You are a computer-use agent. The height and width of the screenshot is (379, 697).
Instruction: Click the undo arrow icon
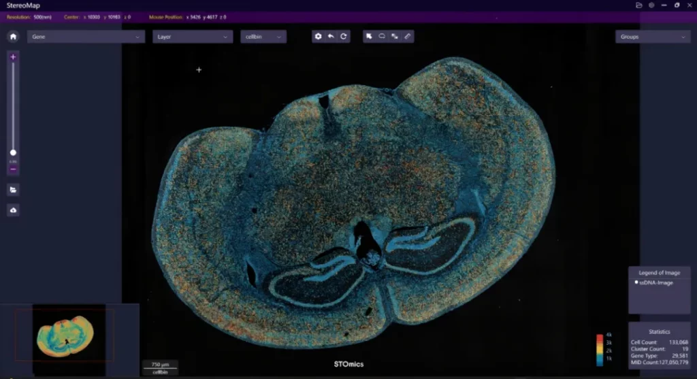pos(331,37)
